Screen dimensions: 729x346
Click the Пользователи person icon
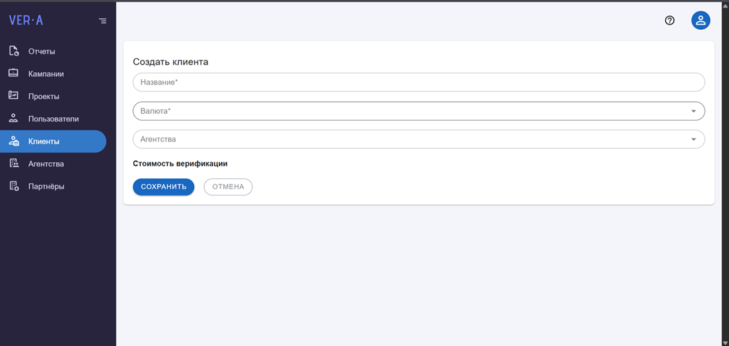coord(14,118)
